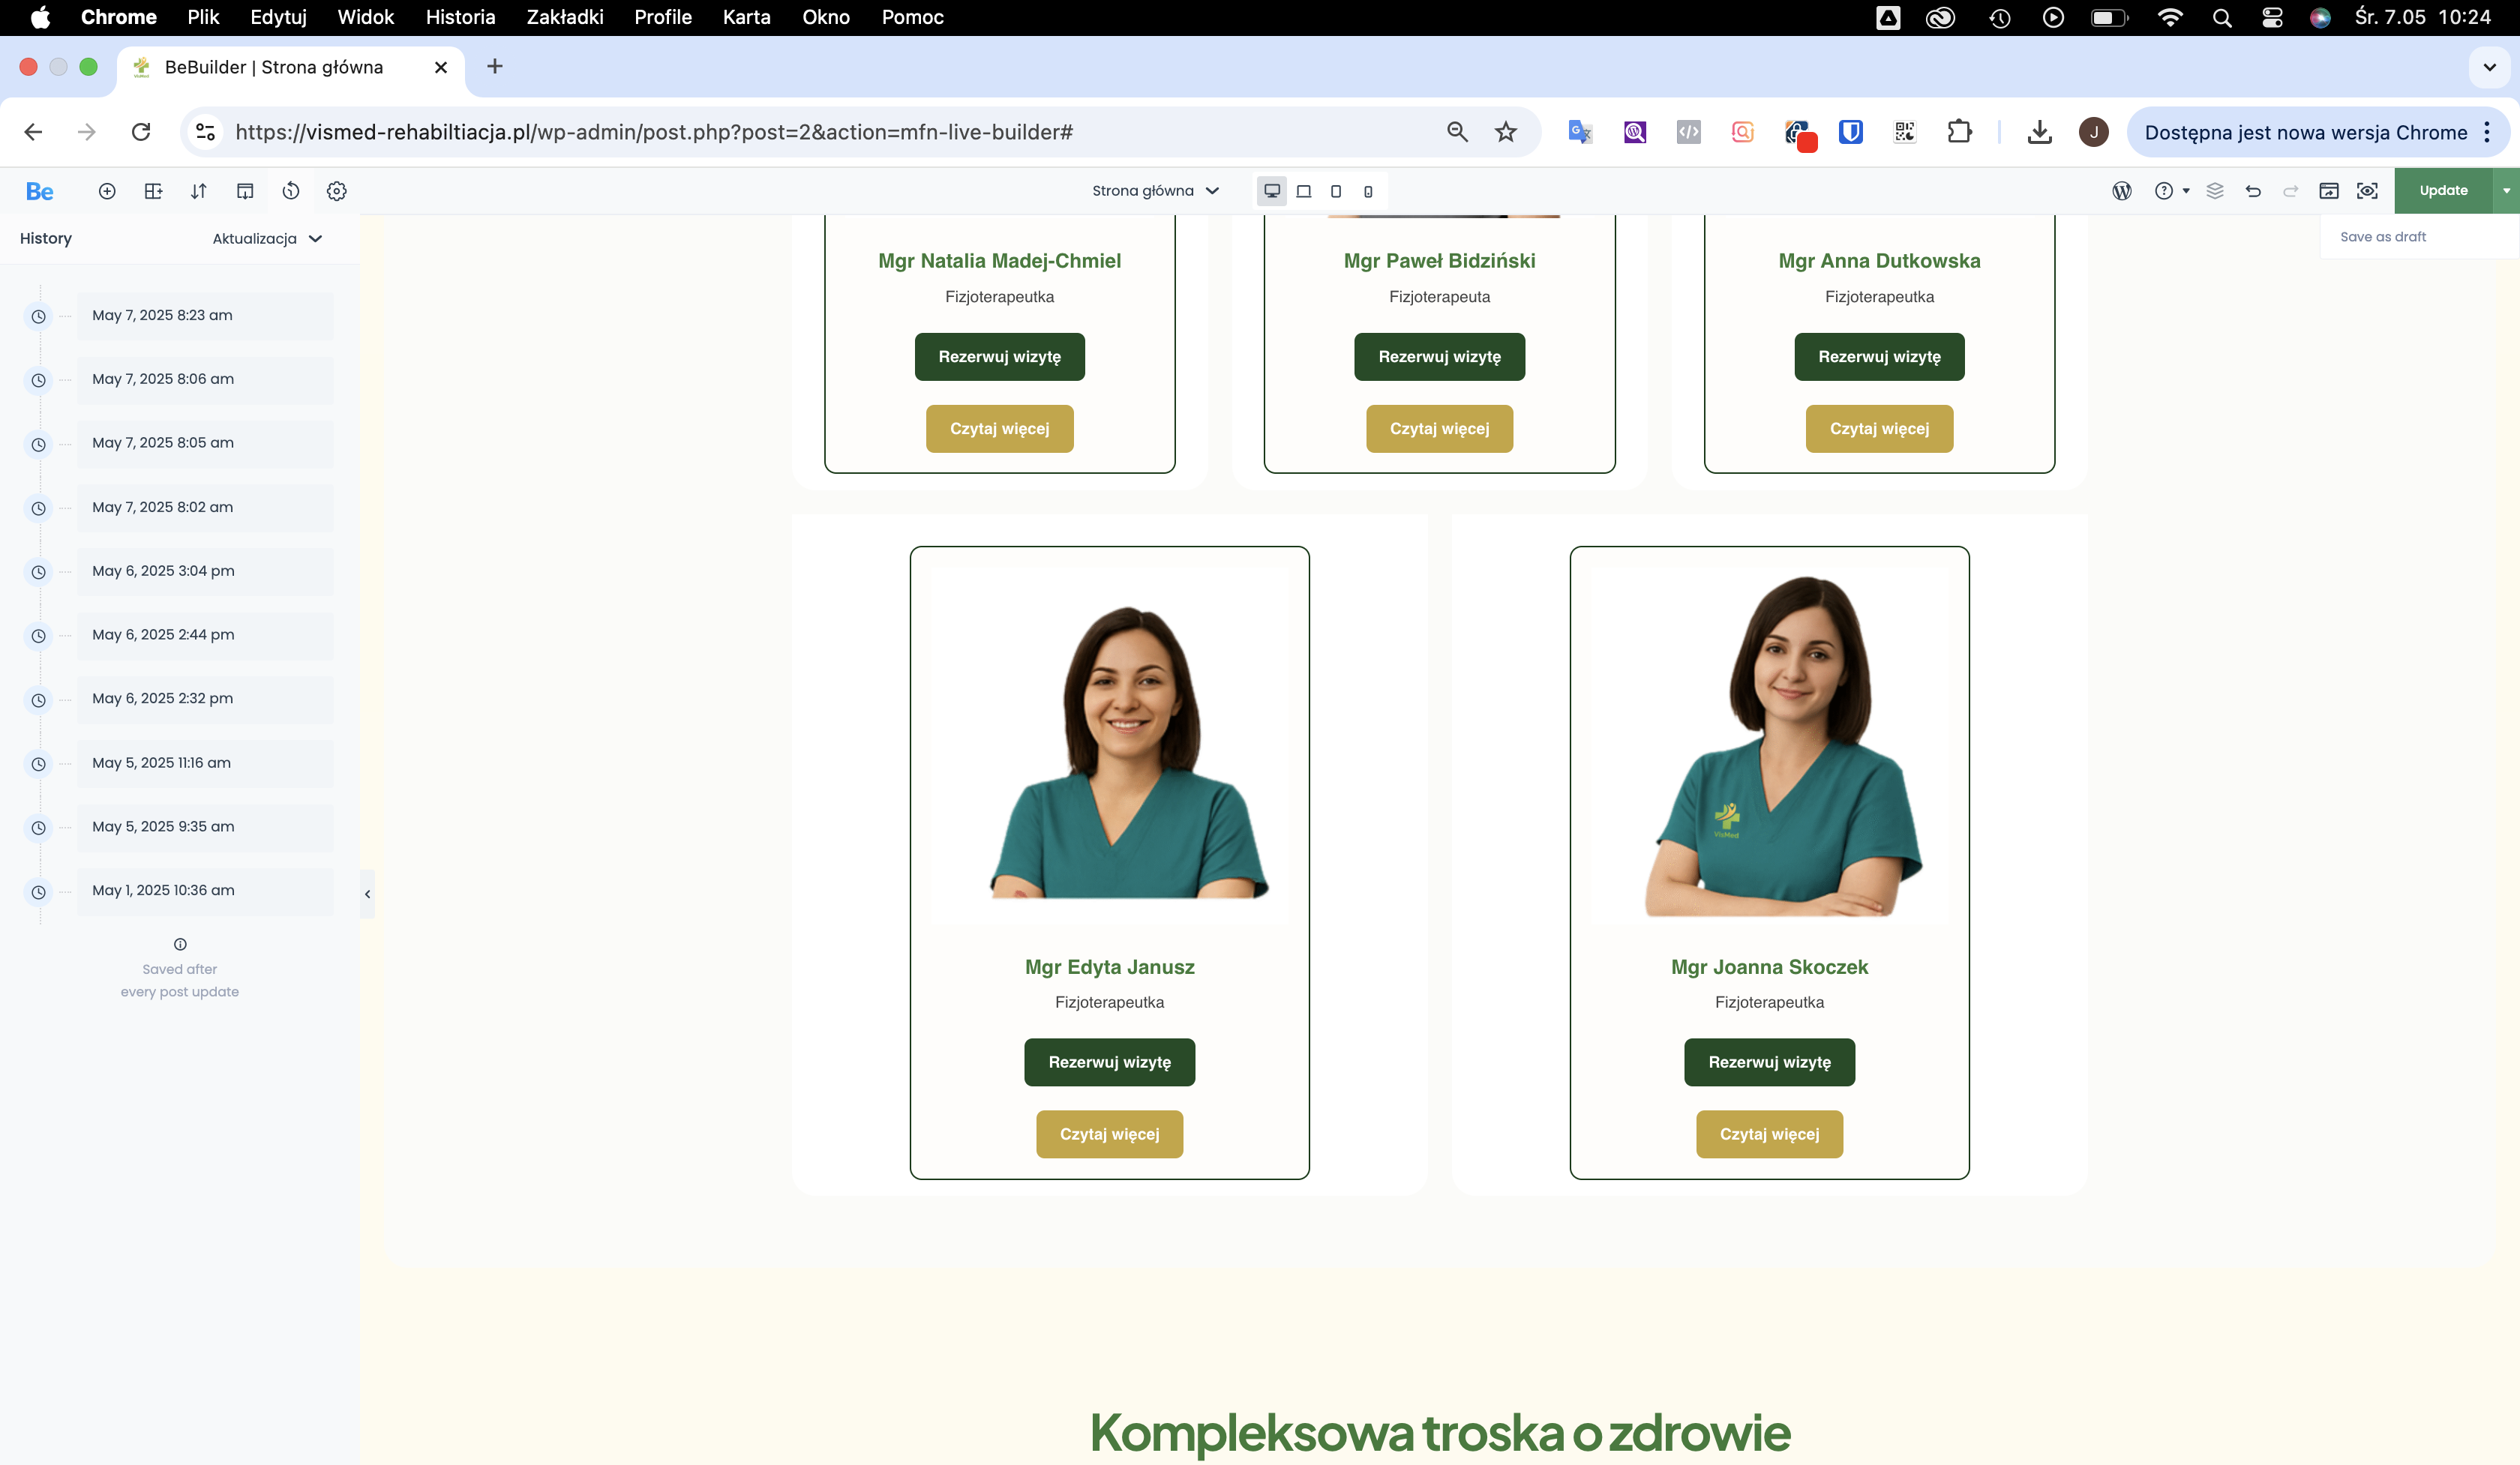Screen dimensions: 2520x1465
Task: Toggle the Update options arrow
Action: (2506, 191)
